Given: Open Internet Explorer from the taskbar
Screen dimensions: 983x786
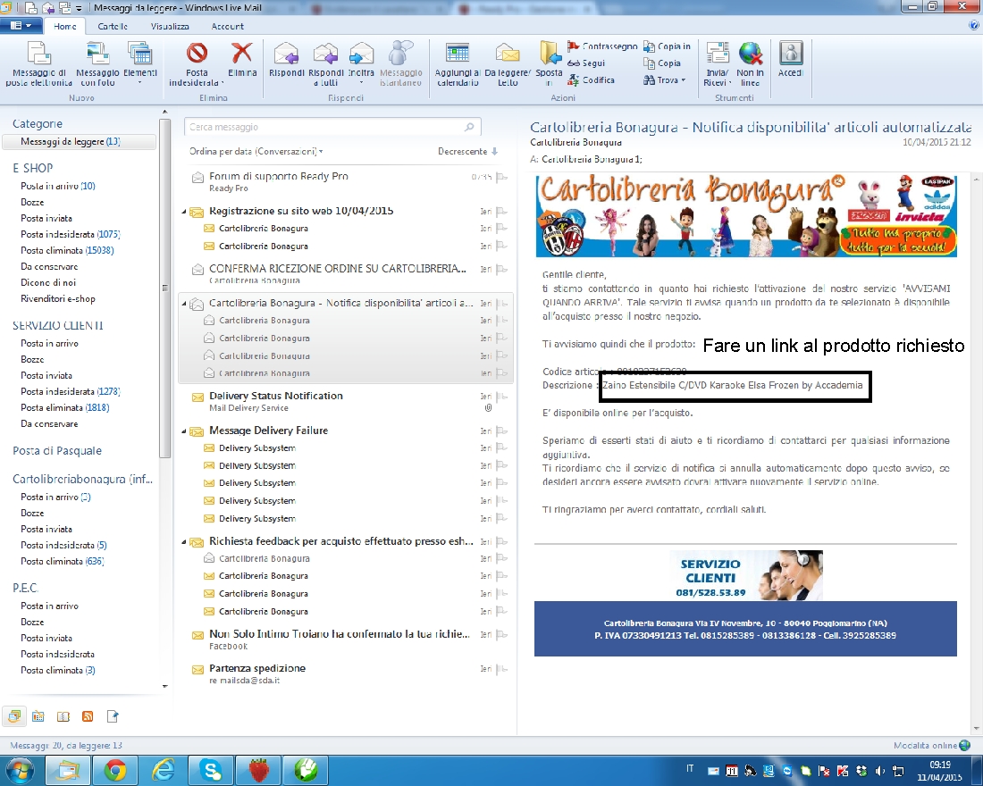Looking at the screenshot, I should pos(163,770).
